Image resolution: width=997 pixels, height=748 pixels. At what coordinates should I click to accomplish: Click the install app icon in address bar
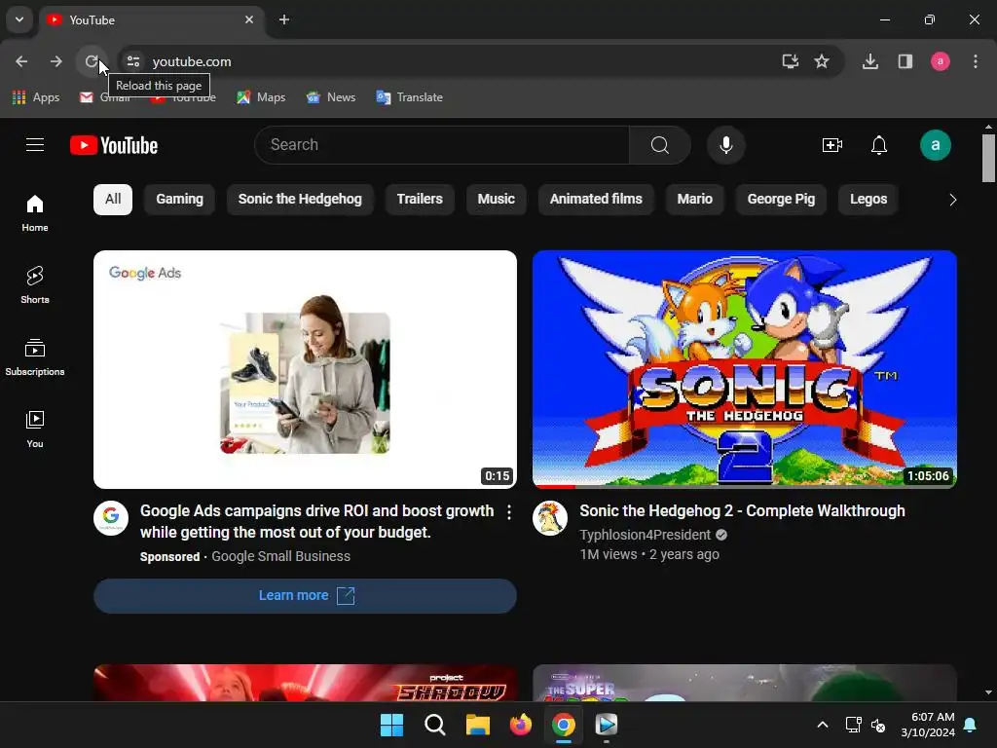[x=790, y=61]
